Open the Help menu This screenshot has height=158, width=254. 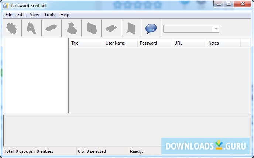point(65,15)
